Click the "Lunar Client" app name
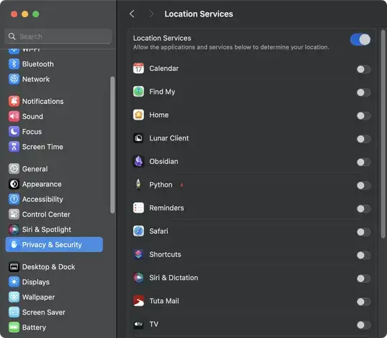The width and height of the screenshot is (387, 338). pos(169,138)
